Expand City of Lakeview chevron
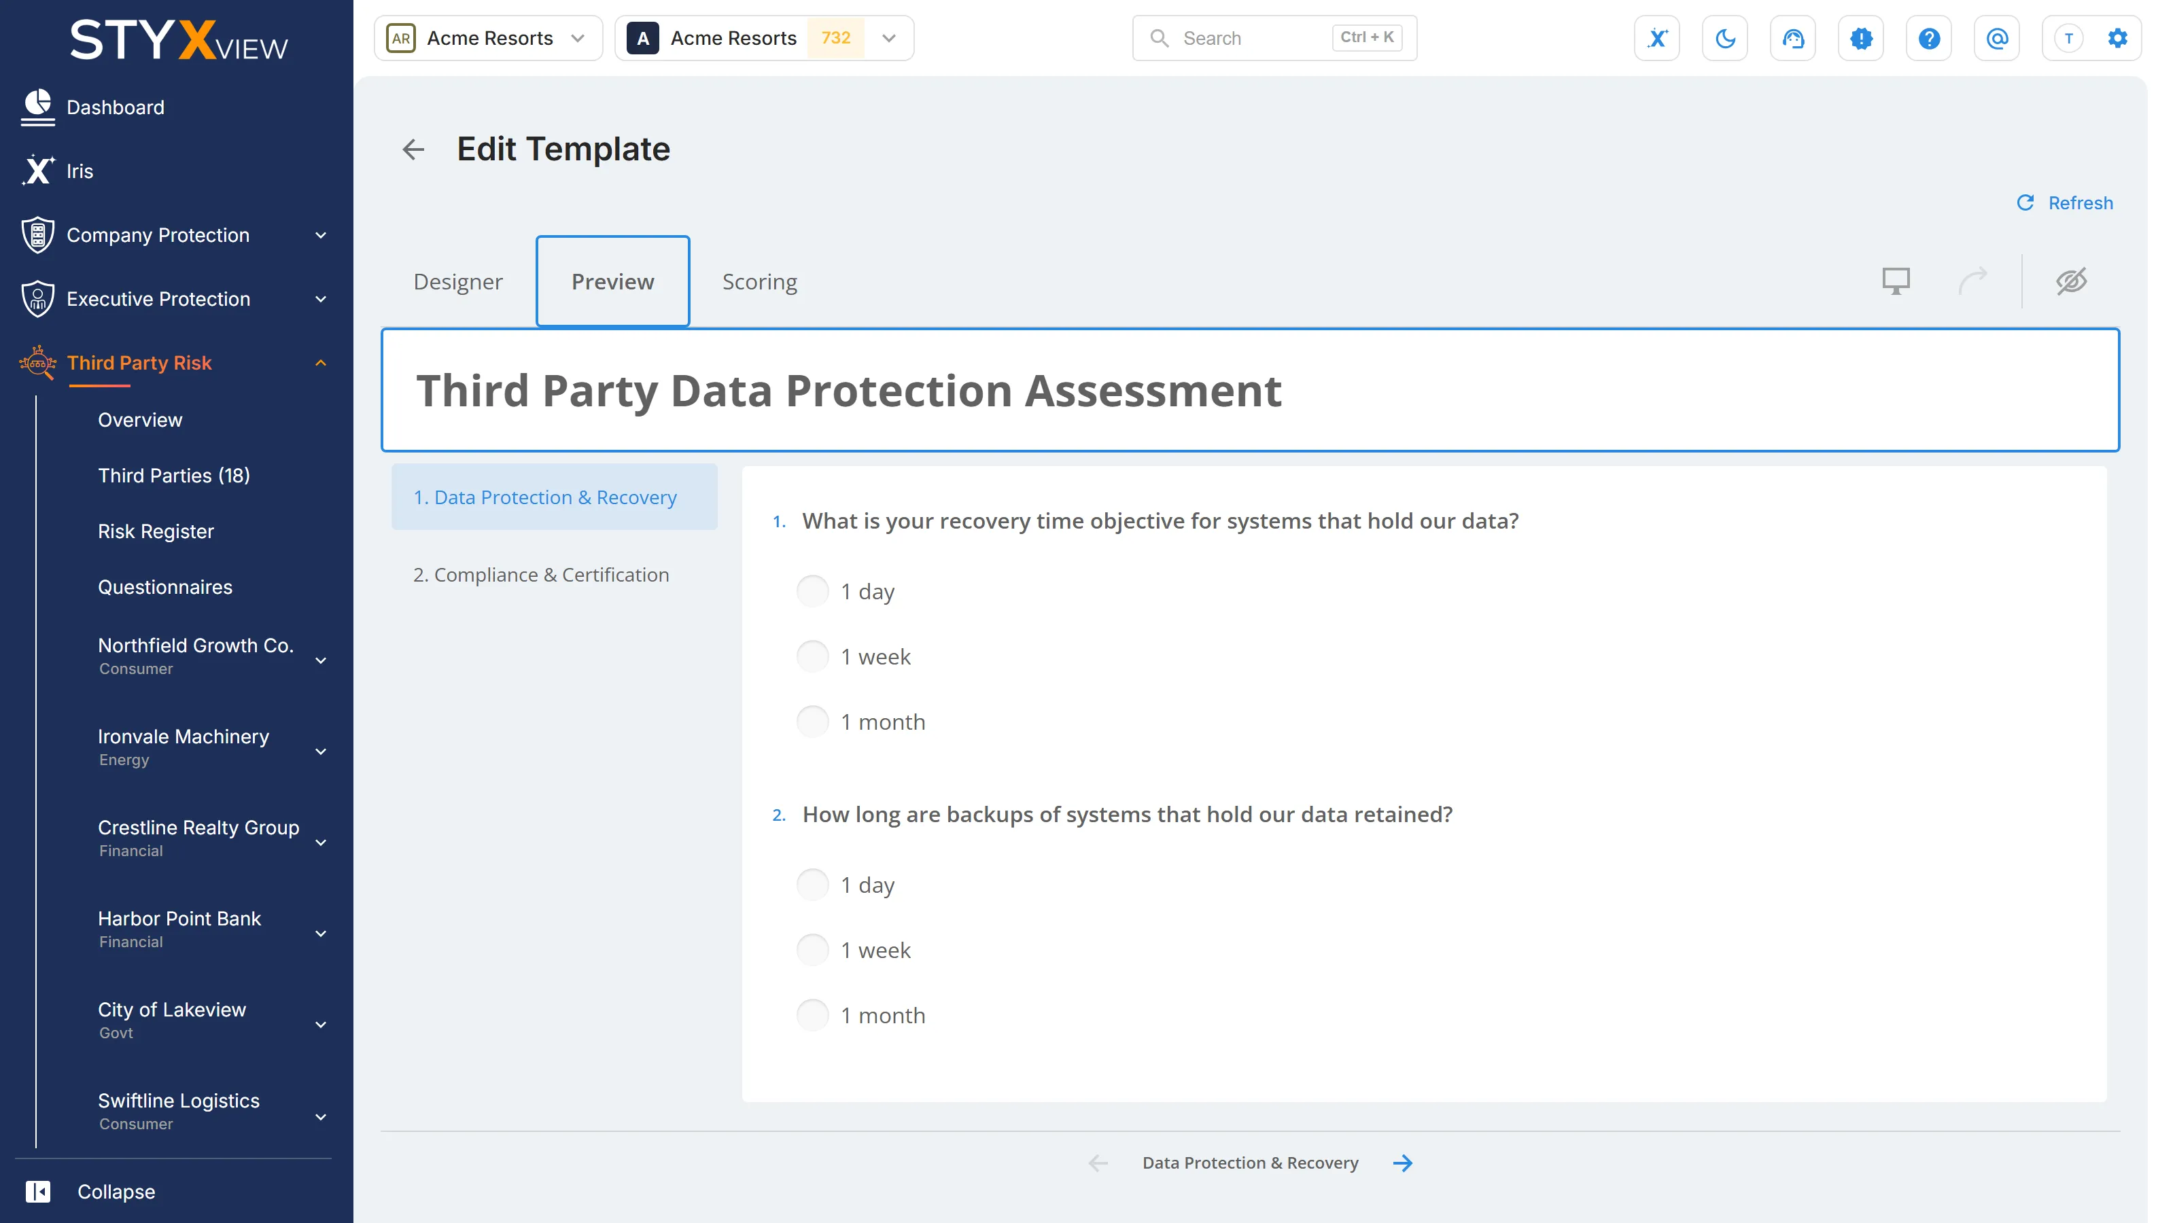Image resolution: width=2175 pixels, height=1223 pixels. [321, 1025]
